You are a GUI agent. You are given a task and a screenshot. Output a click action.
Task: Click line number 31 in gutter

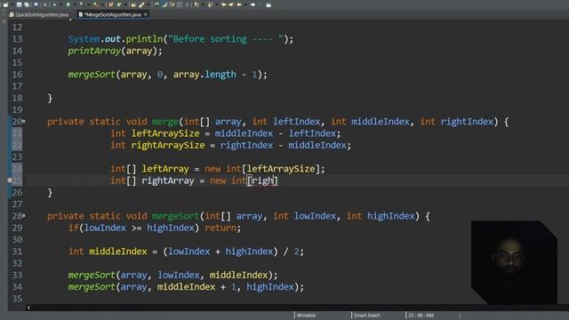pos(17,251)
